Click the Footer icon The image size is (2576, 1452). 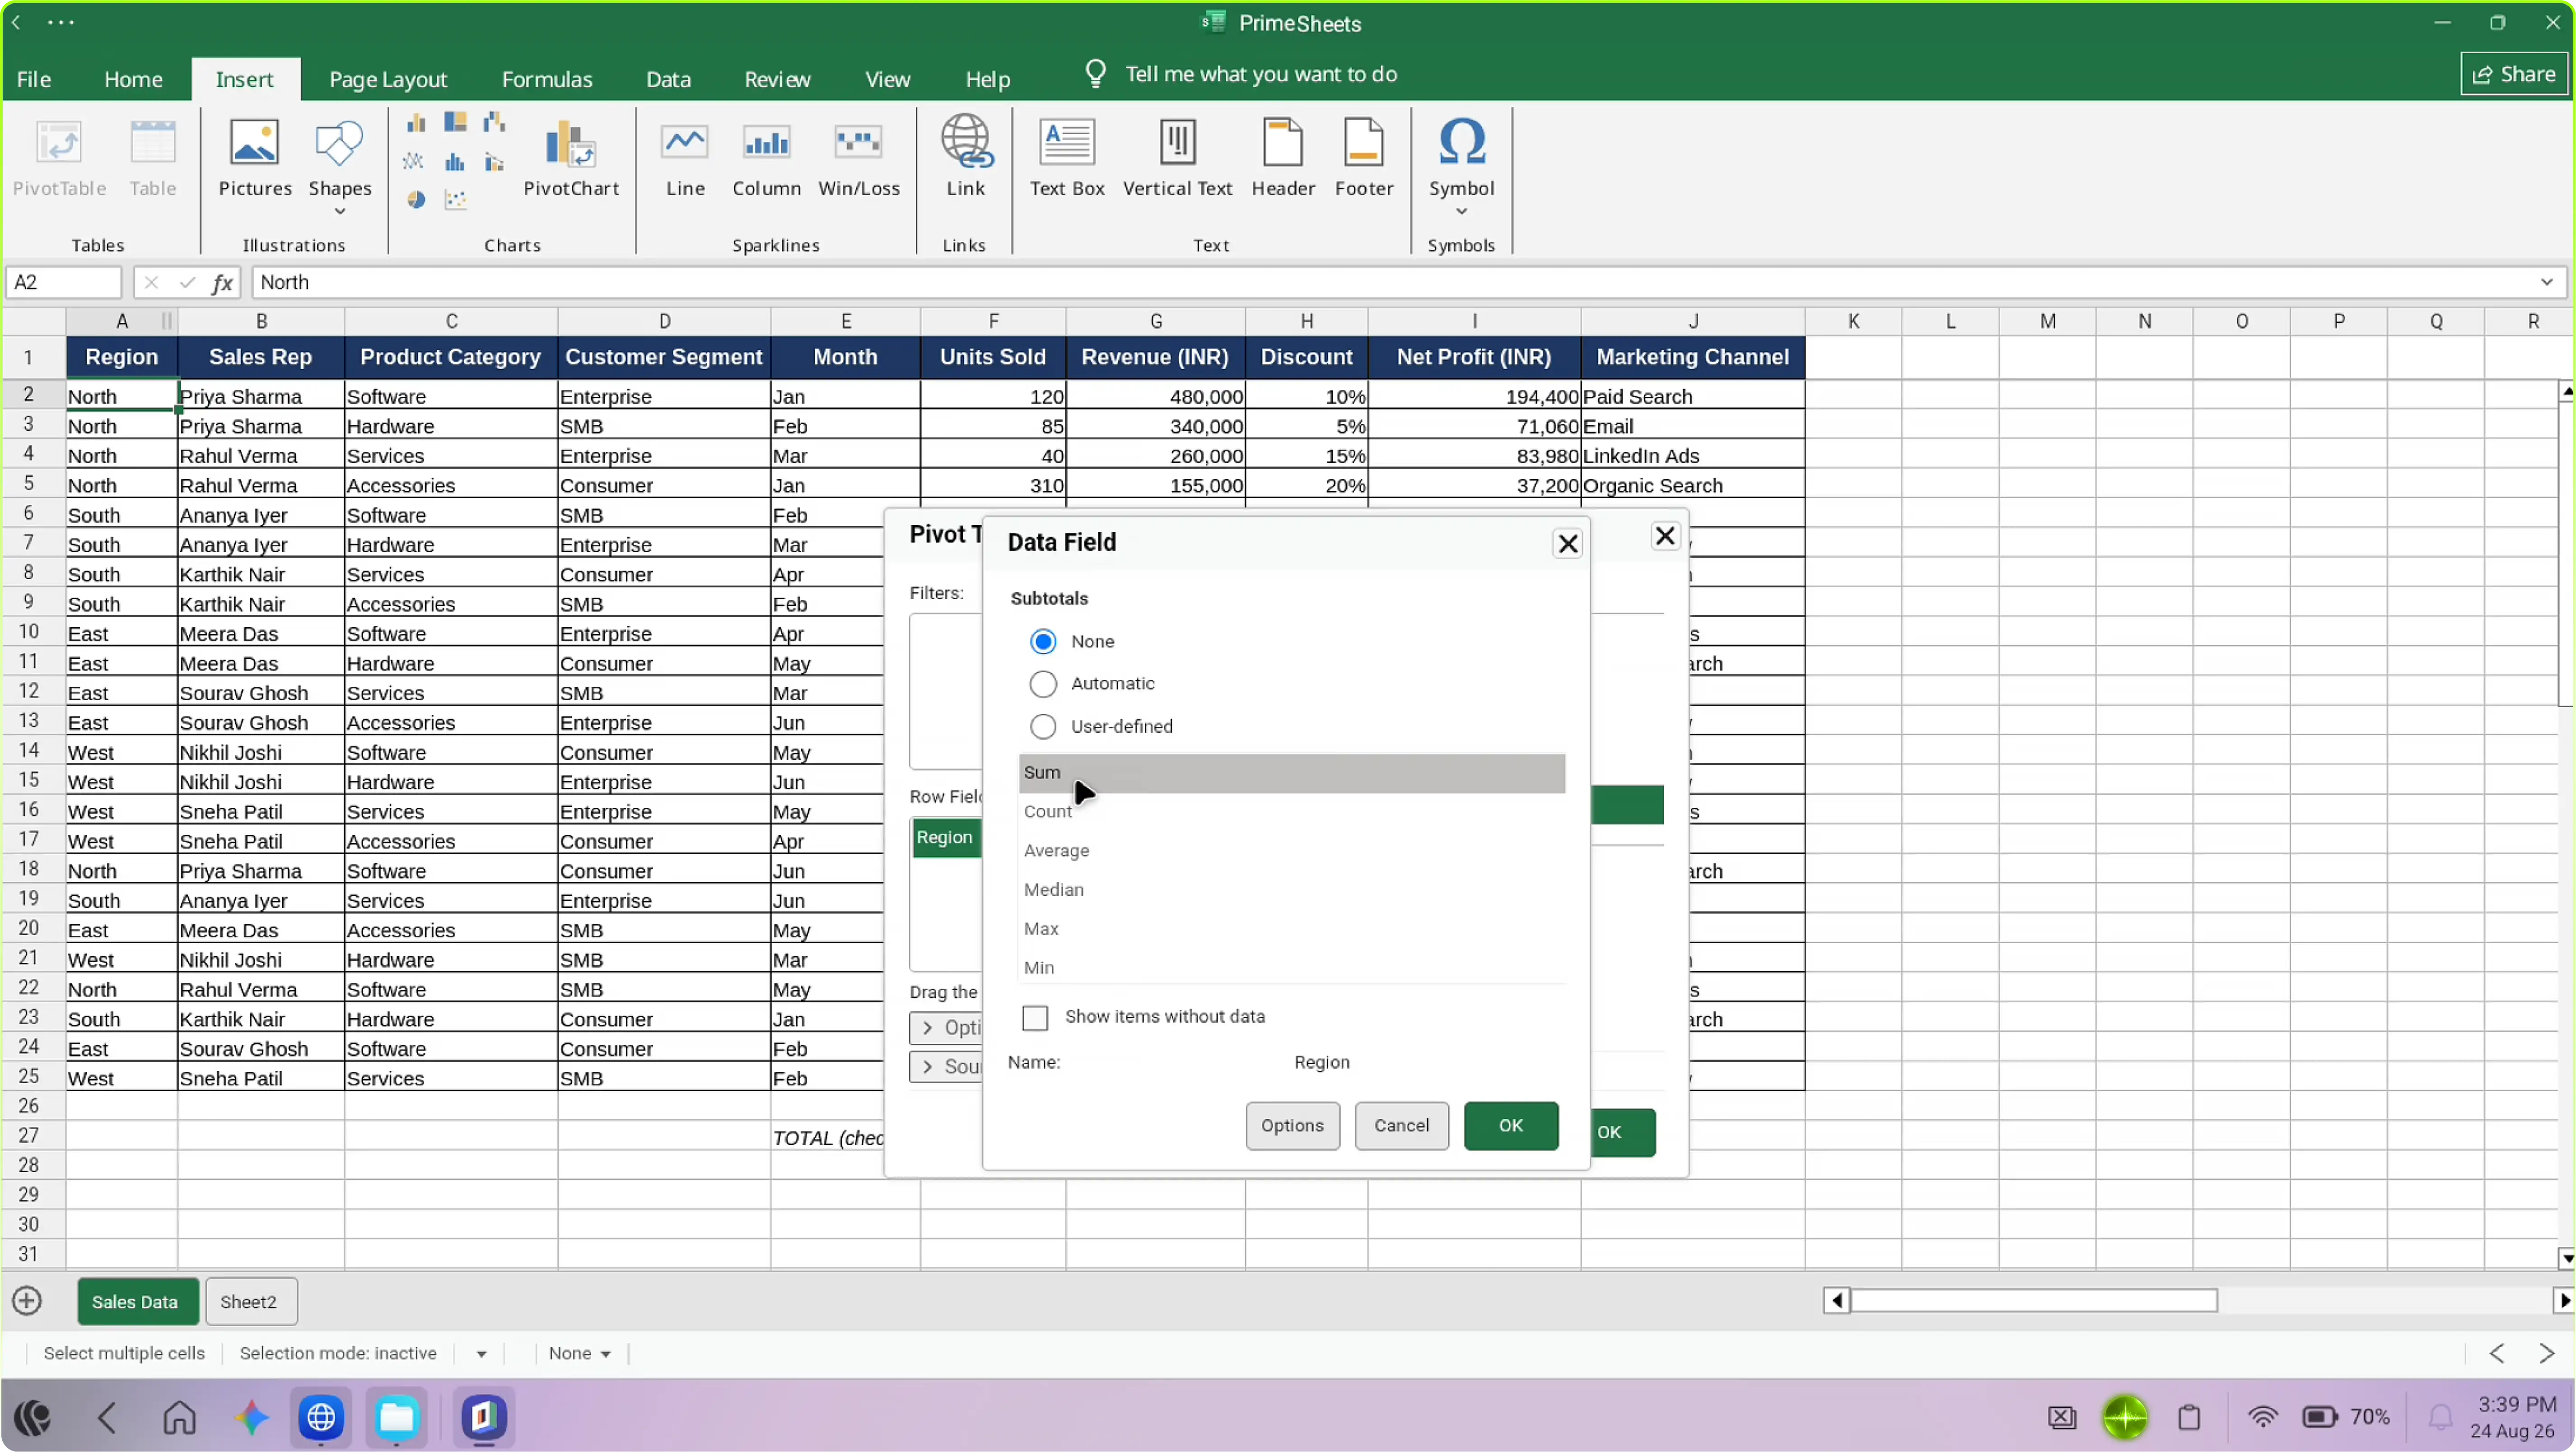point(1364,143)
